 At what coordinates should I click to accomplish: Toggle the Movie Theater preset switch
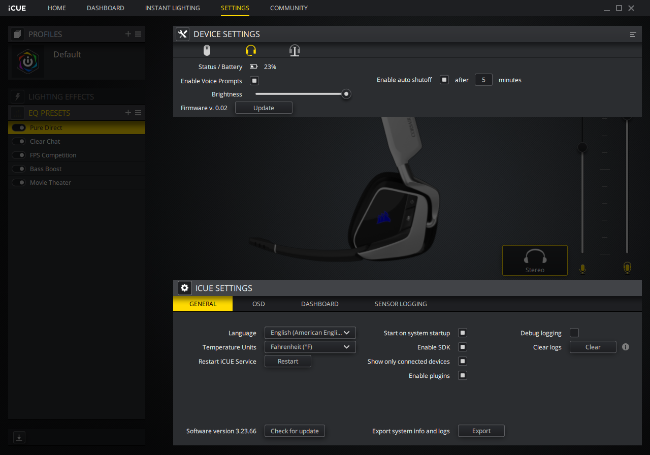tap(19, 183)
